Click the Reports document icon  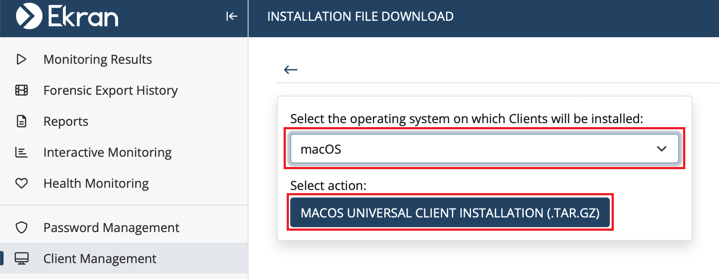point(21,121)
